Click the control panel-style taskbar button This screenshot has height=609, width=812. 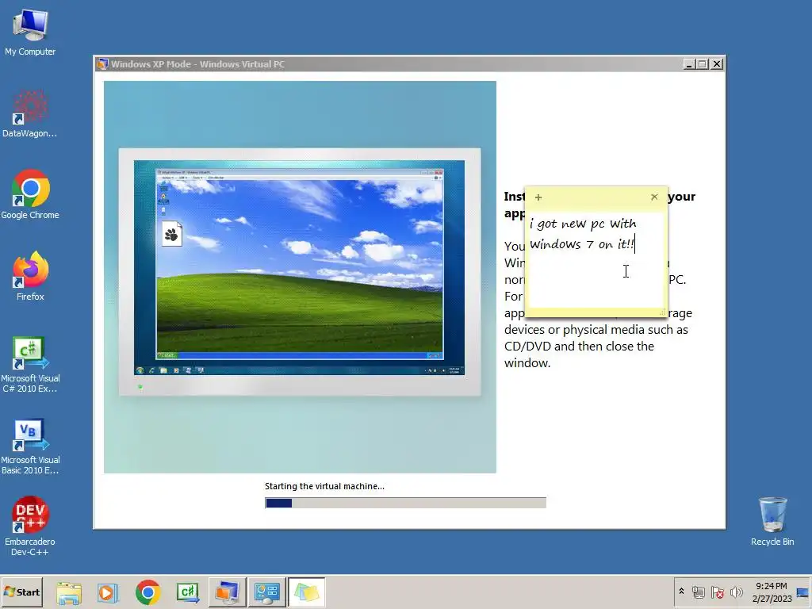[266, 592]
